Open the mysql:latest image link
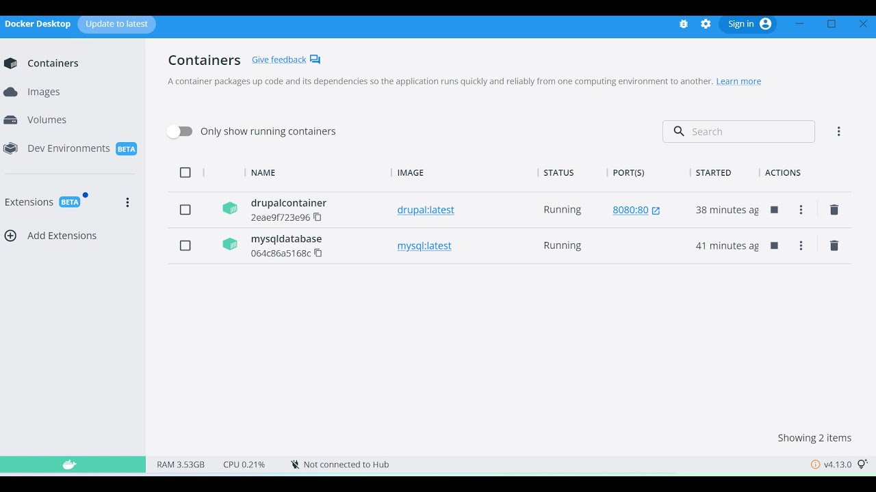876x492 pixels. pyautogui.click(x=424, y=245)
